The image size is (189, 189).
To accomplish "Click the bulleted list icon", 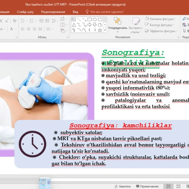I will tap(23, 21).
